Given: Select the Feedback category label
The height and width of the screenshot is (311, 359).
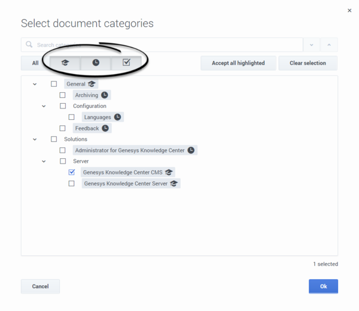Looking at the screenshot, I should [87, 128].
